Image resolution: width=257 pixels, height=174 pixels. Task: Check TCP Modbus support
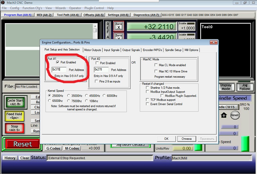coord(147,100)
